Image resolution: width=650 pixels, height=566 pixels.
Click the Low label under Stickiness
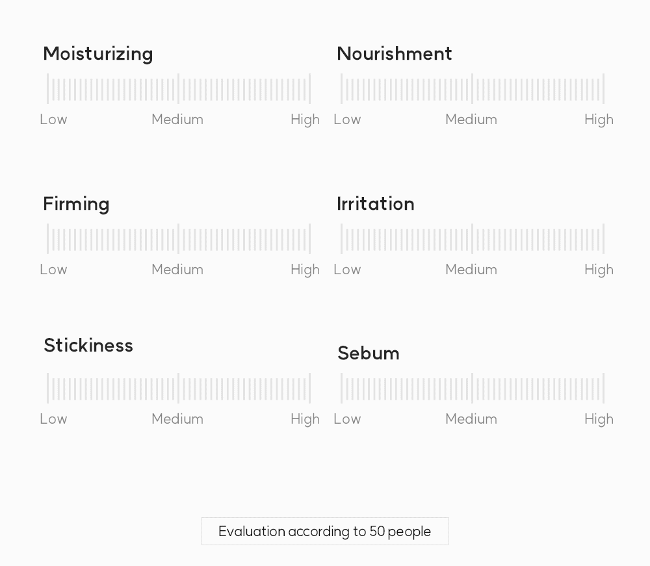(53, 419)
